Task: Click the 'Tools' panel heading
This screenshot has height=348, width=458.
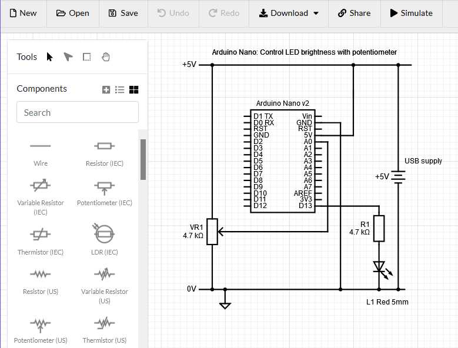Action: click(x=27, y=56)
